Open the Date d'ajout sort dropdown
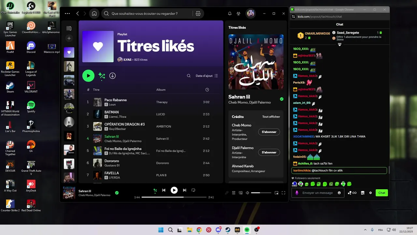The height and width of the screenshot is (235, 417). click(207, 76)
